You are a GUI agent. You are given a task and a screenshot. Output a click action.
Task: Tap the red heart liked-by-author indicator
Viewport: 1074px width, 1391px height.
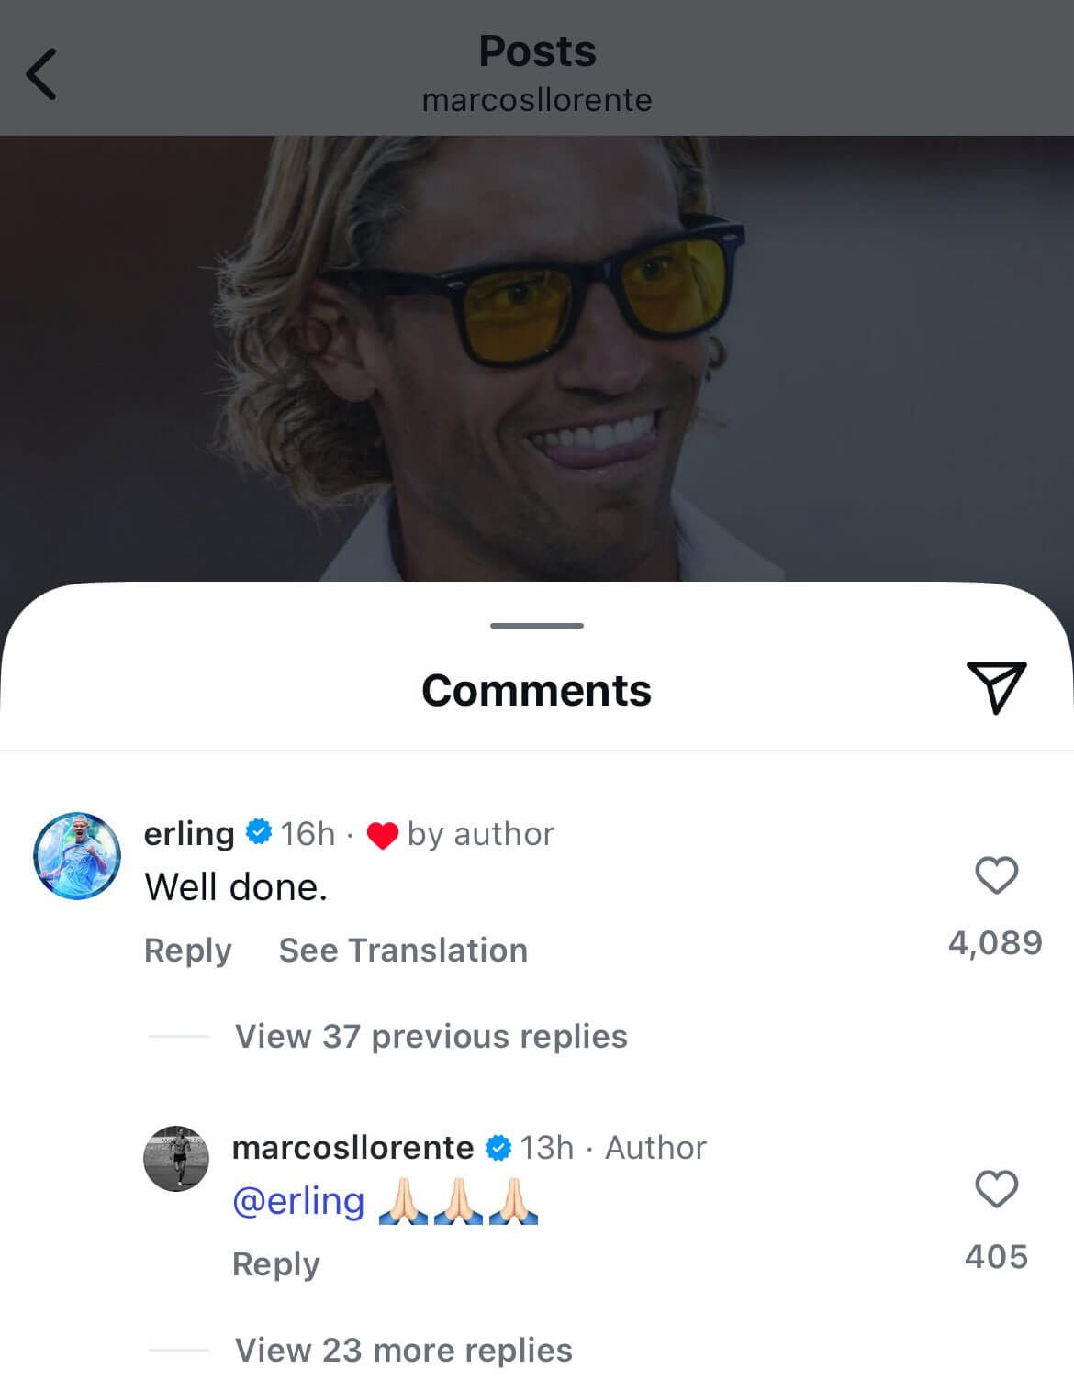click(385, 834)
